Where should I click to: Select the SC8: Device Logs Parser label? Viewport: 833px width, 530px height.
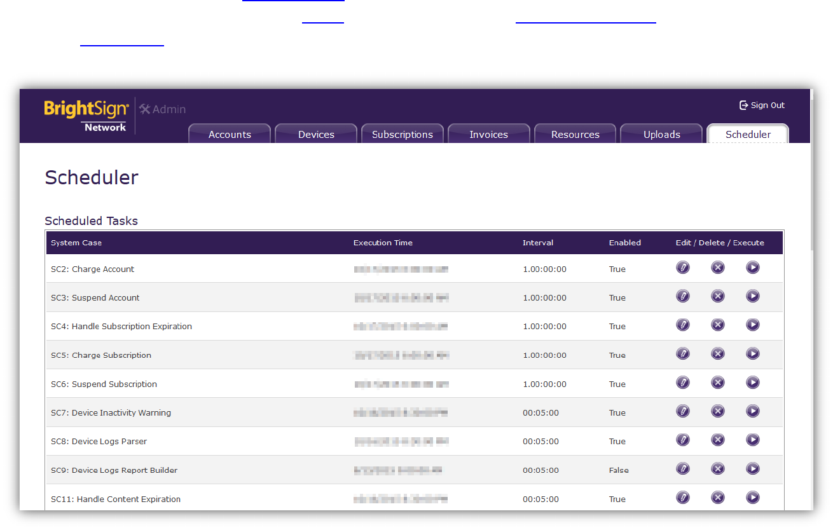tap(99, 442)
